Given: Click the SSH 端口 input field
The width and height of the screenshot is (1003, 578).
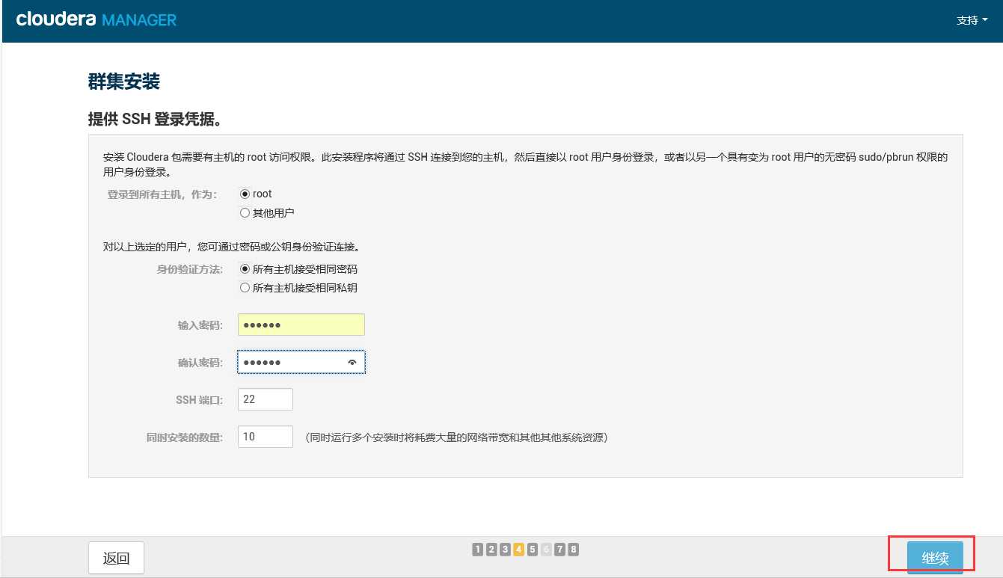Looking at the screenshot, I should click(265, 399).
